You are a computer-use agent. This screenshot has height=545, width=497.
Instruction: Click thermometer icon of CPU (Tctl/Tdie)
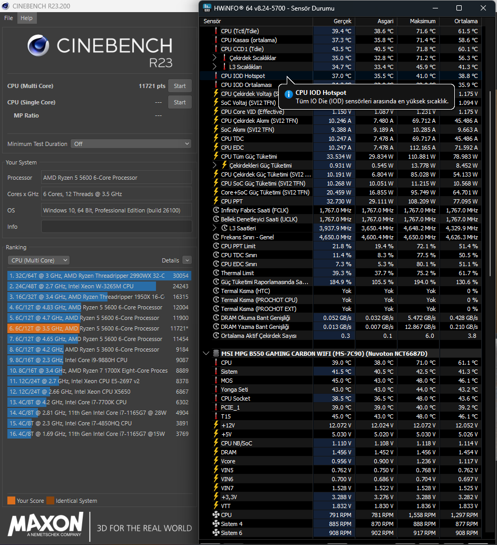pos(216,31)
